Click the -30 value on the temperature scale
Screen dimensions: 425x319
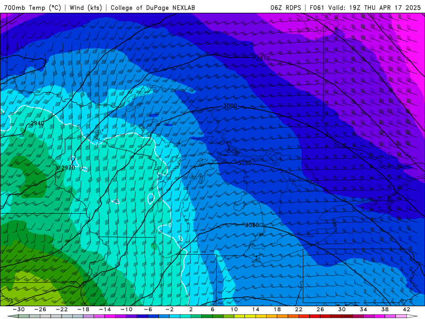(19, 309)
